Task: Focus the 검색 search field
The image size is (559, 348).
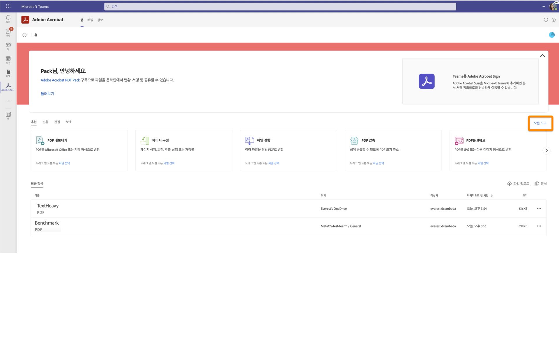Action: tap(280, 6)
